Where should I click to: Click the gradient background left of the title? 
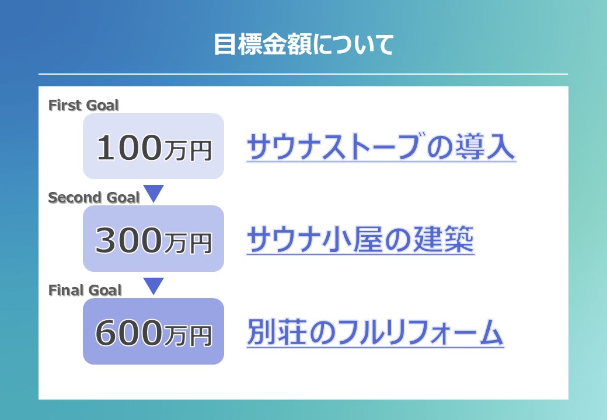[105, 44]
